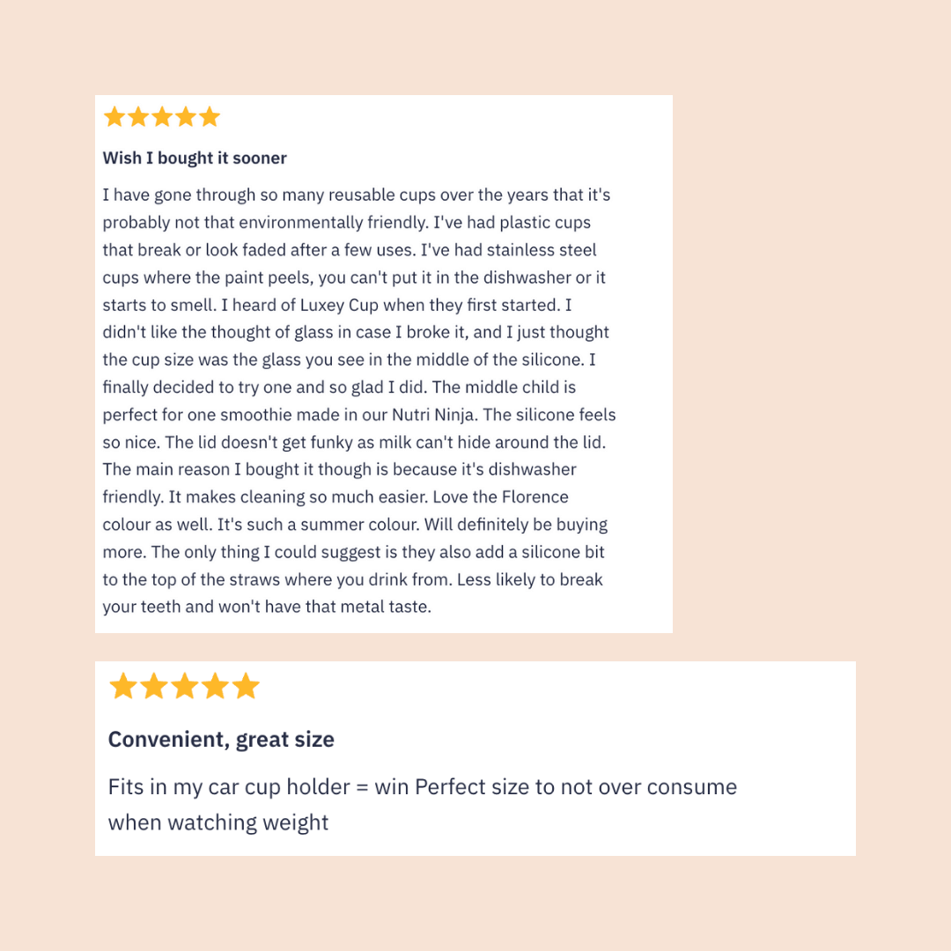Image resolution: width=951 pixels, height=951 pixels.
Task: Select the fourth star in the bottom review
Action: (216, 686)
